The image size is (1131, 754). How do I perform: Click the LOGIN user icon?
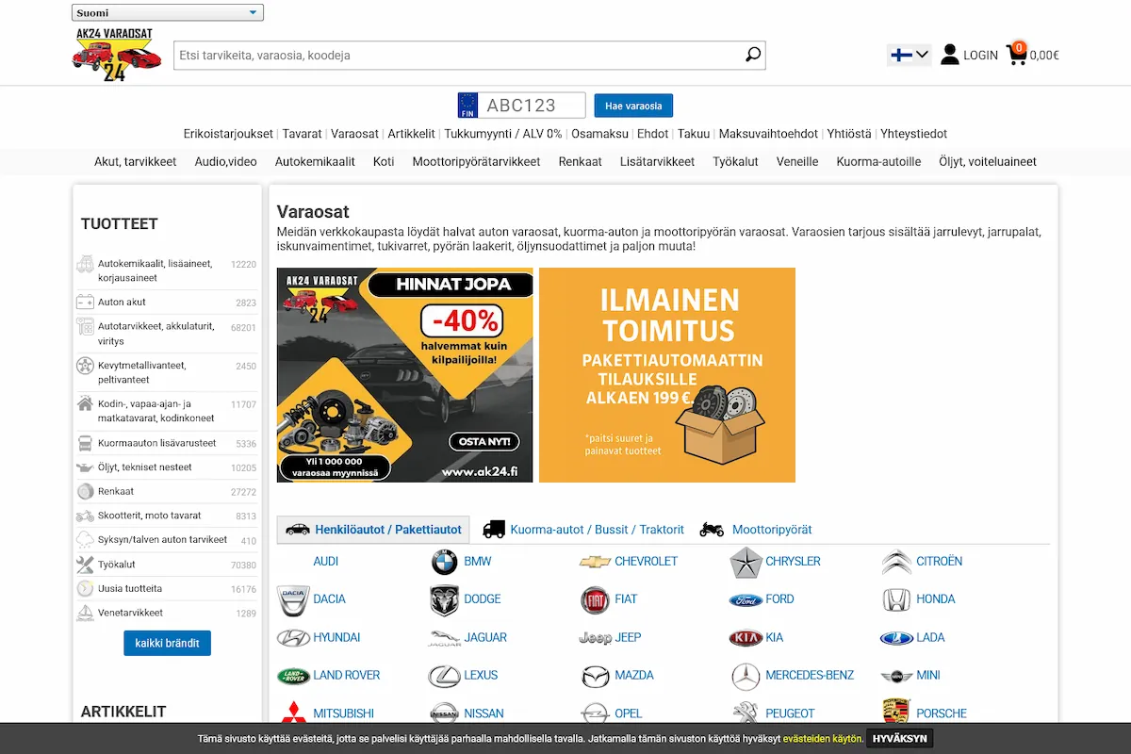click(x=950, y=55)
